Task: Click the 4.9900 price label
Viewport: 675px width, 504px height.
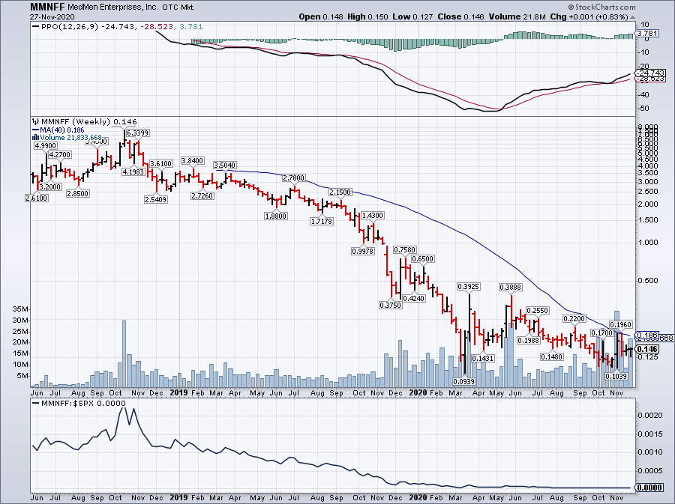Action: (x=46, y=146)
